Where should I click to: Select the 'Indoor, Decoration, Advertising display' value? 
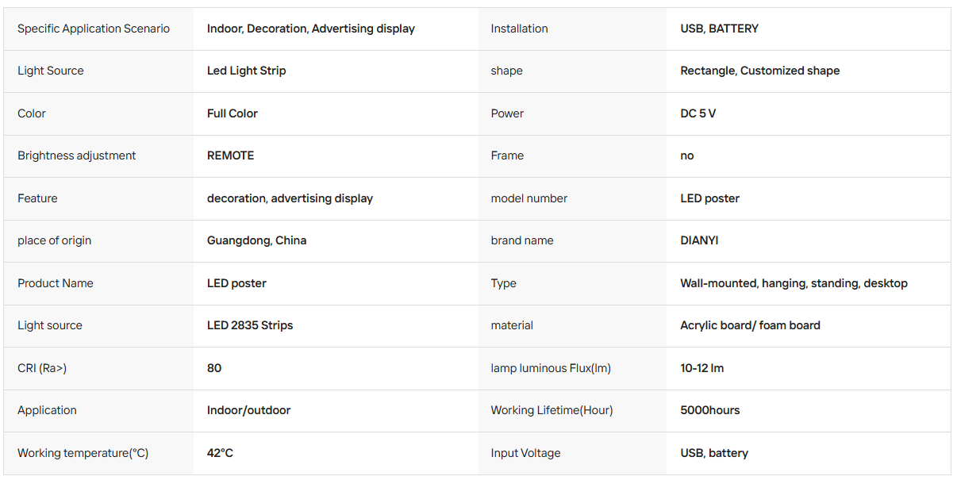click(311, 29)
